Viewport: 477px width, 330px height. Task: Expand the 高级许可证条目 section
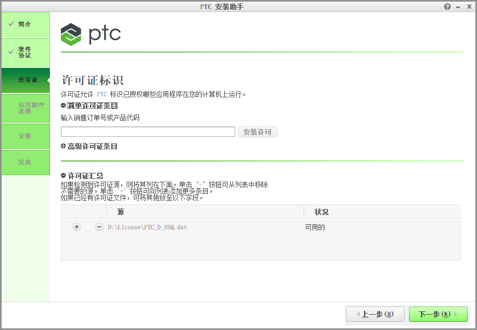(63, 146)
